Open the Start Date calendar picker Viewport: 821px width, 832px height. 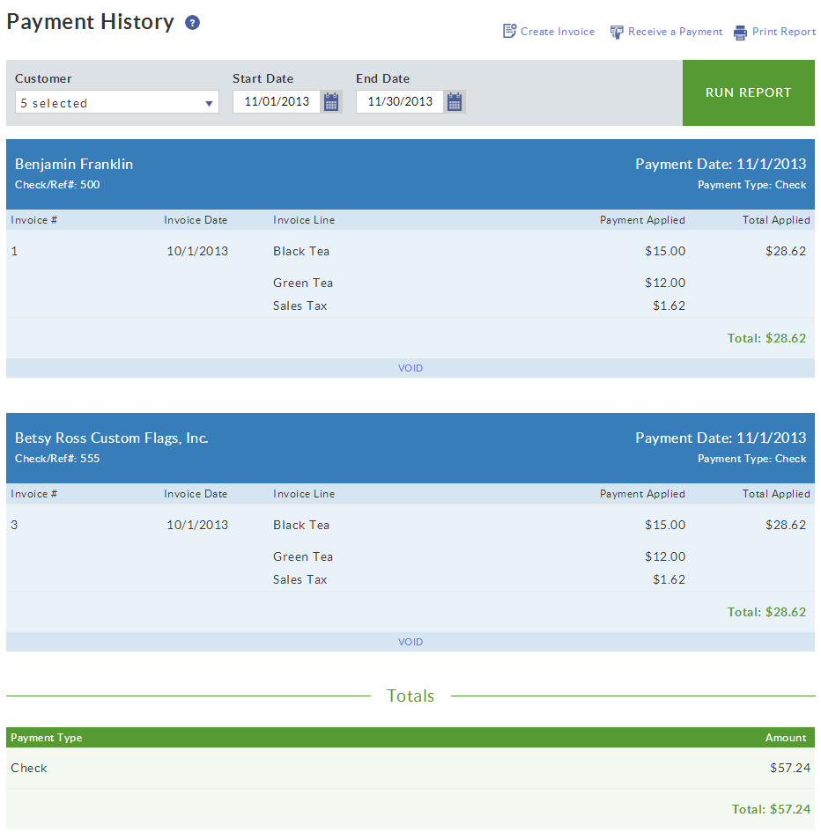point(331,102)
